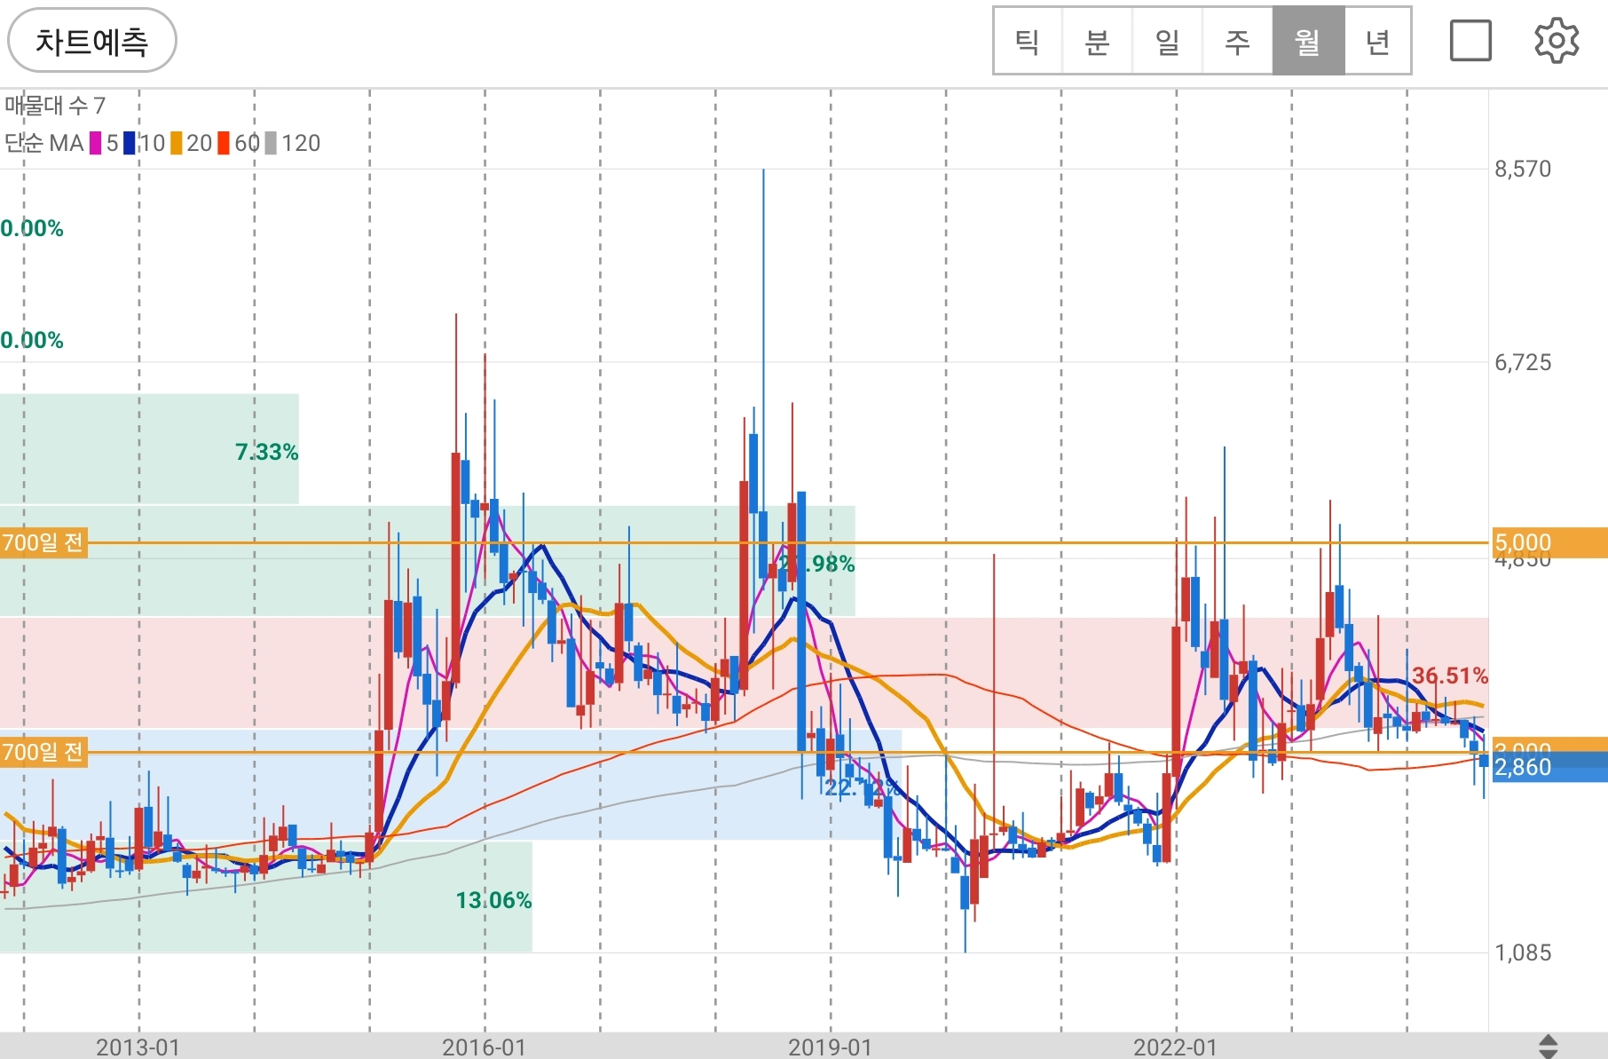Open the chart settings gear icon

click(1557, 41)
